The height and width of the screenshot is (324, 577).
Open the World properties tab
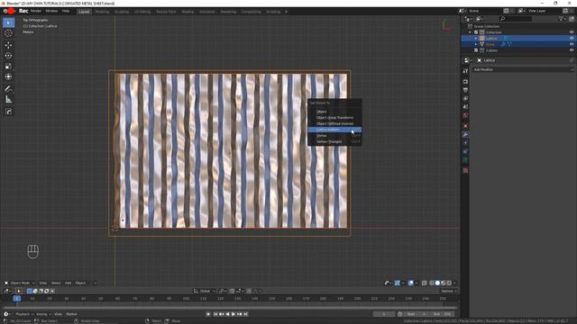465,115
